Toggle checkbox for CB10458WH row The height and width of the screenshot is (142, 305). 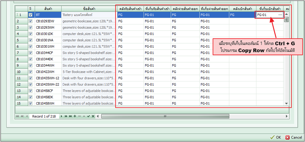[x=30, y=103]
